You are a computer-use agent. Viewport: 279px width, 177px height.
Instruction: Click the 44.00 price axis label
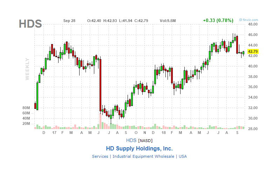pos(253,45)
